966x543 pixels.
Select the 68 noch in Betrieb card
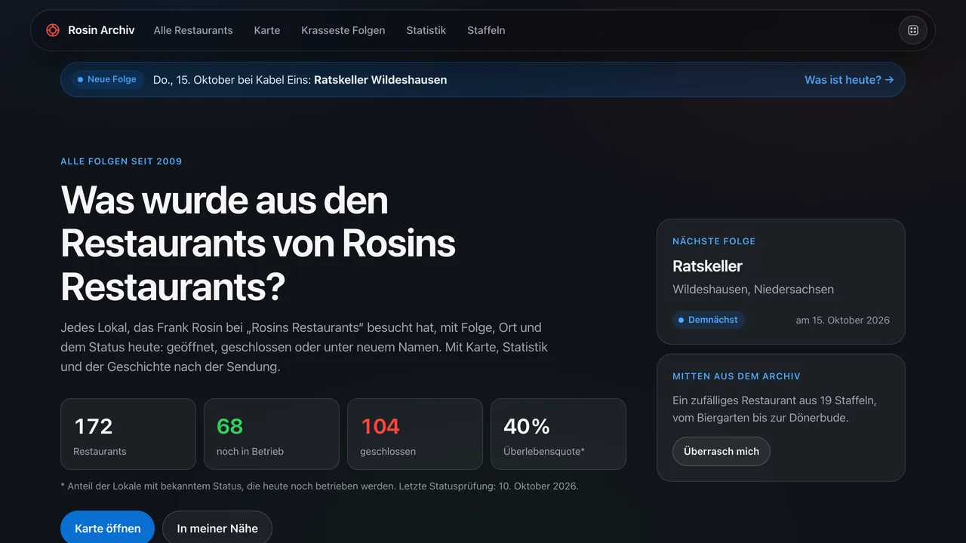tap(272, 434)
